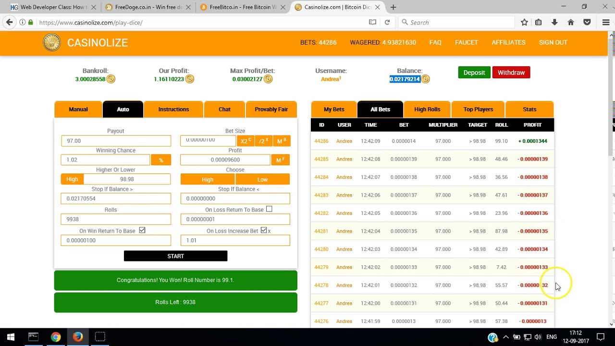Viewport: 615px width, 346px height.
Task: Open the site information icon in address bar
Action: tap(23, 23)
